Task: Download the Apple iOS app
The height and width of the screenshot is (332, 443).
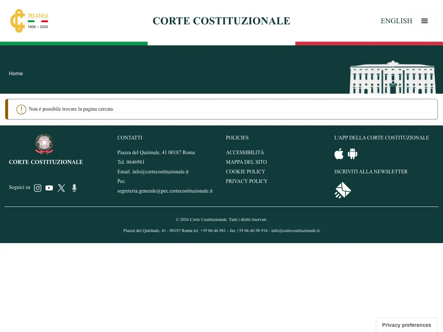Action: pos(339,154)
